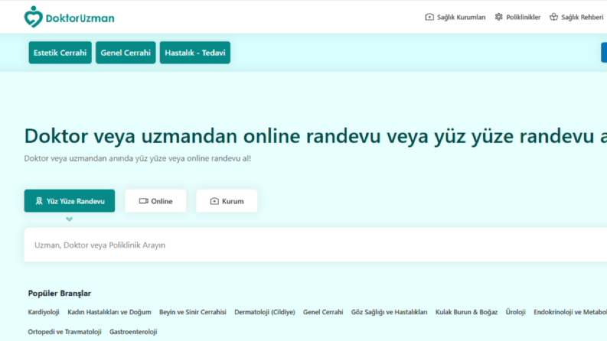This screenshot has width=607, height=341.
Task: Click the doctor icon in Yüz Yüze Randevu
Action: click(39, 201)
